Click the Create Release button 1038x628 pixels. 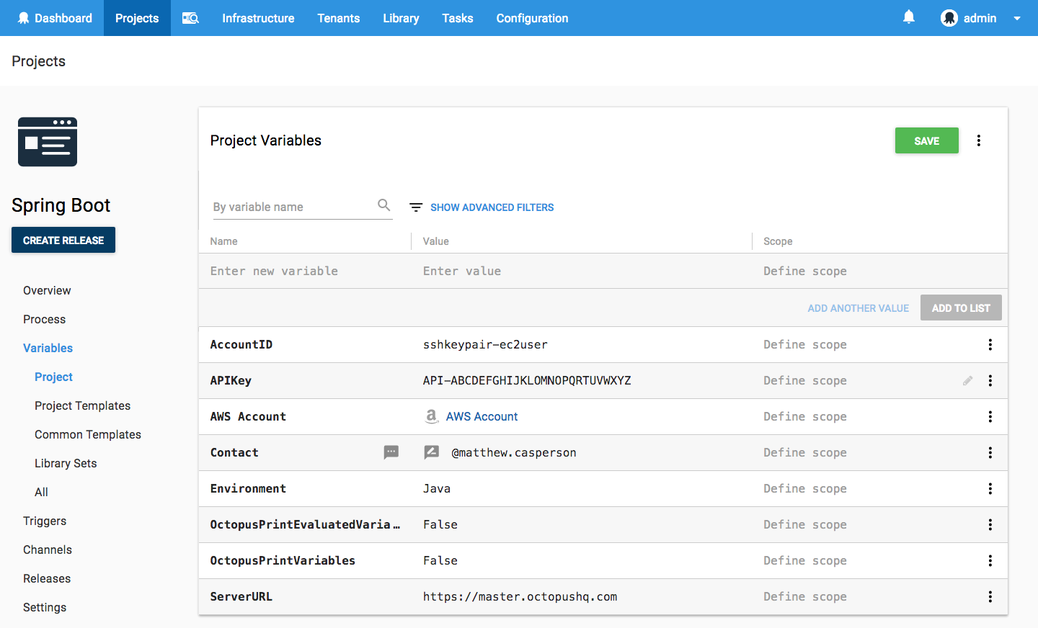[x=63, y=240]
